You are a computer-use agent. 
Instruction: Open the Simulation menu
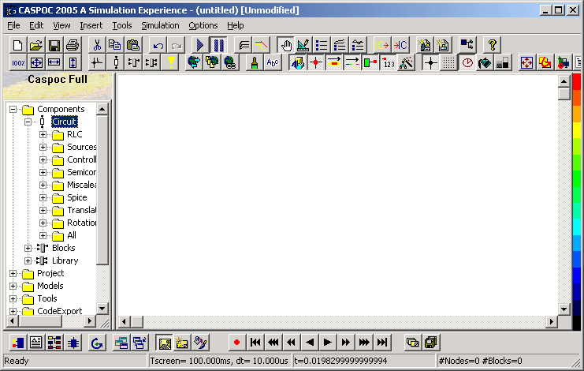tap(160, 25)
